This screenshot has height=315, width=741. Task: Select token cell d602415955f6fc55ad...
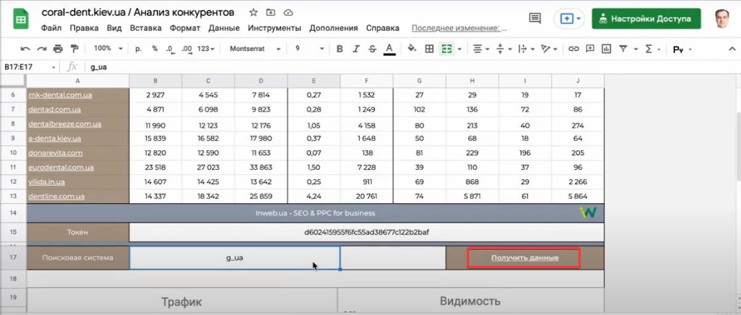pos(367,232)
